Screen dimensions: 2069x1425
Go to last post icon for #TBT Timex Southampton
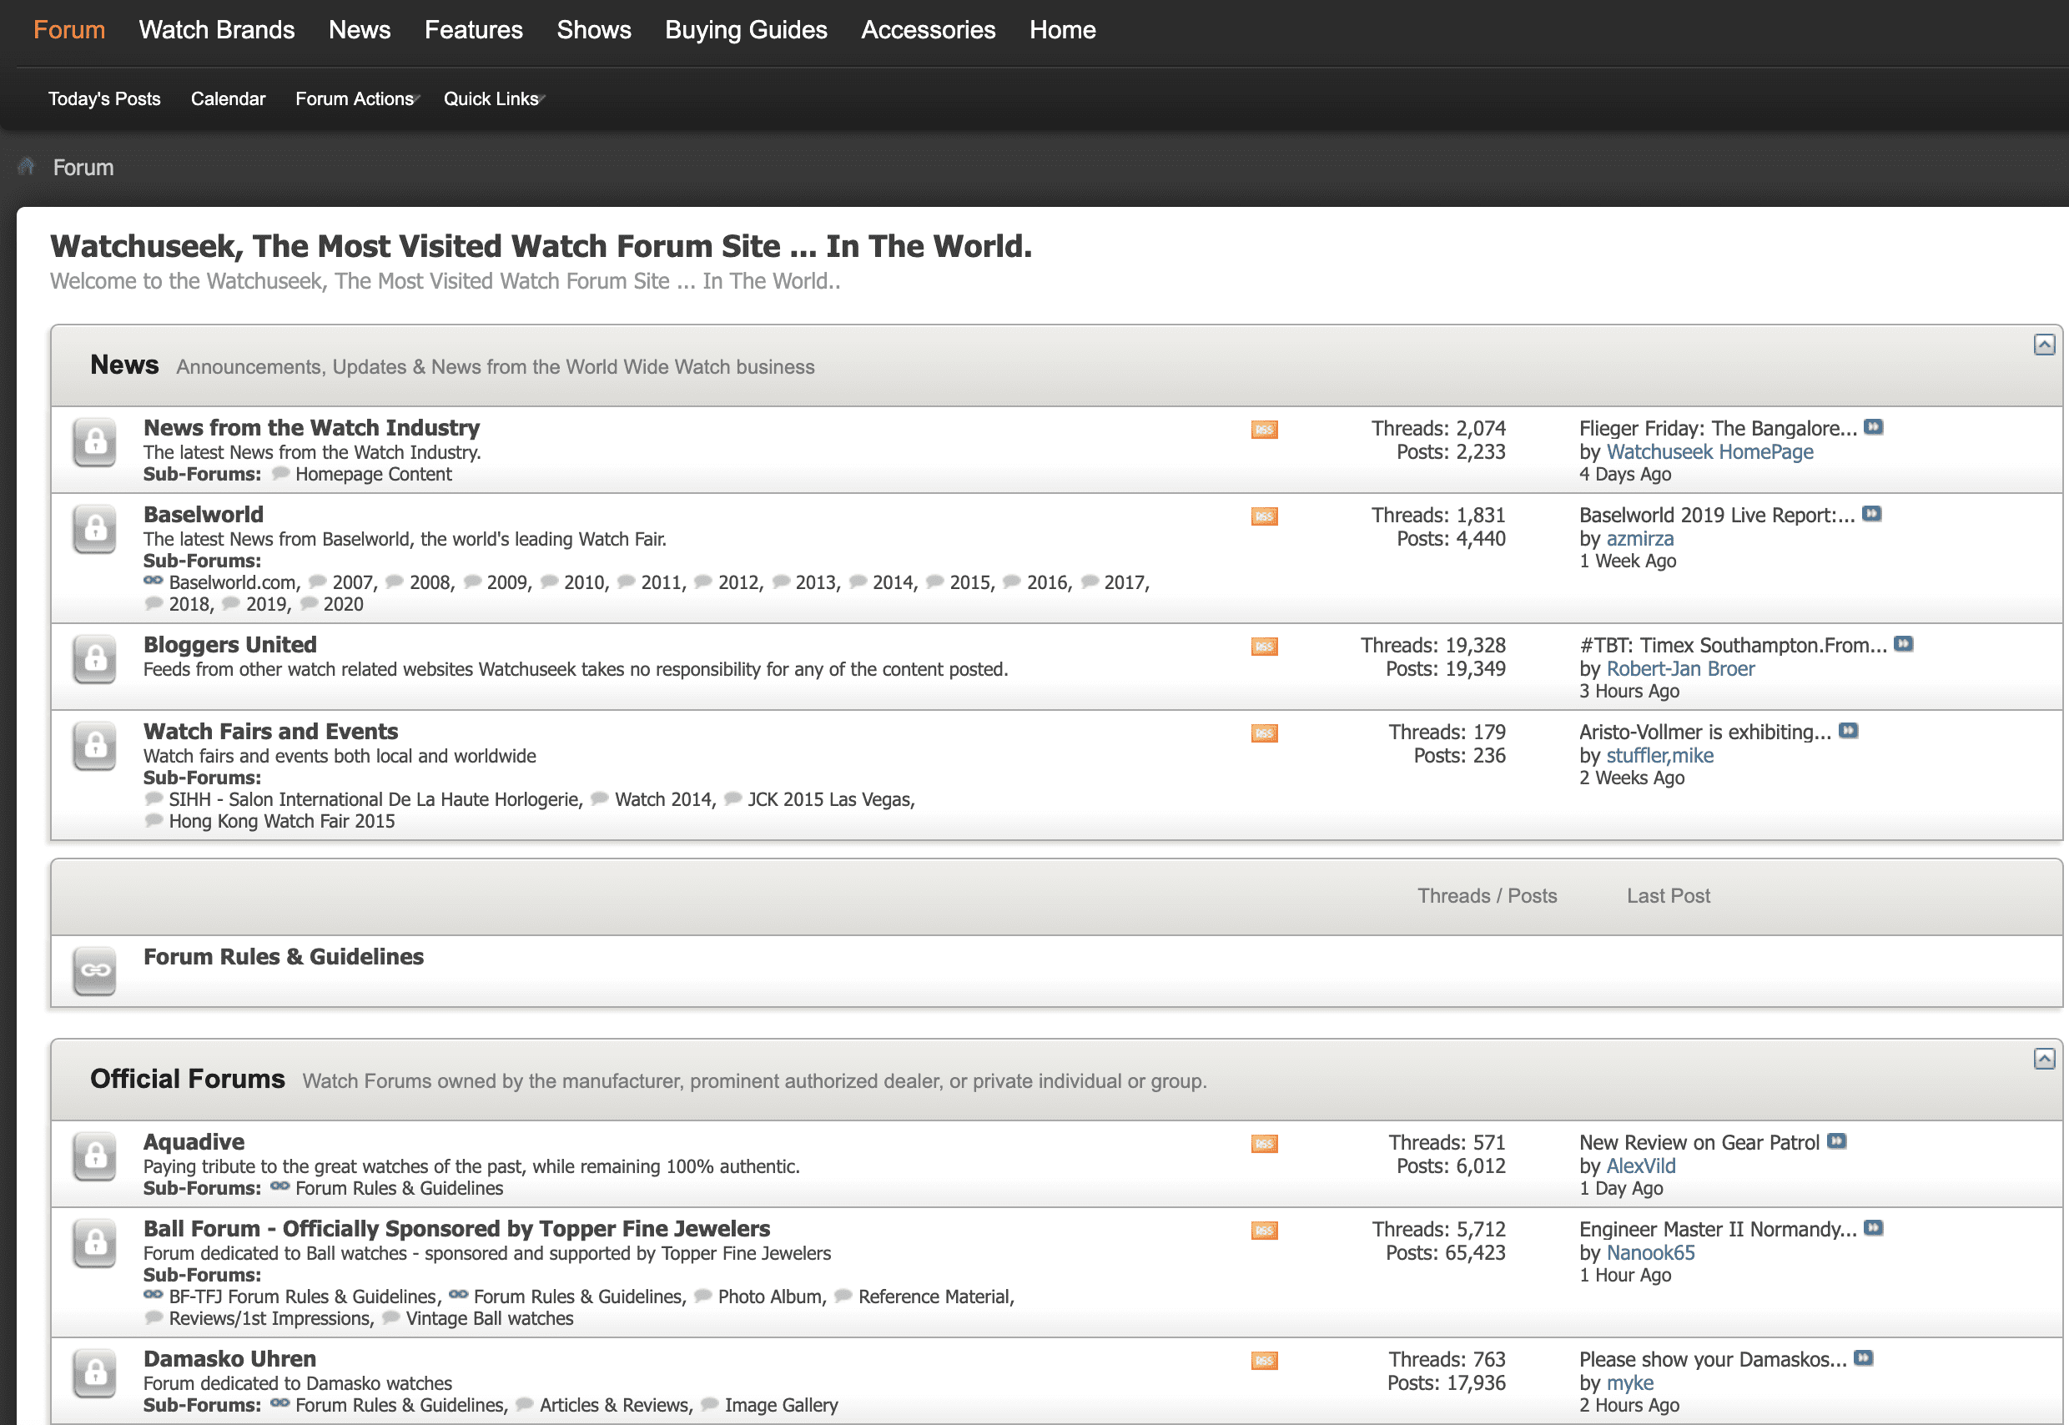click(1903, 644)
